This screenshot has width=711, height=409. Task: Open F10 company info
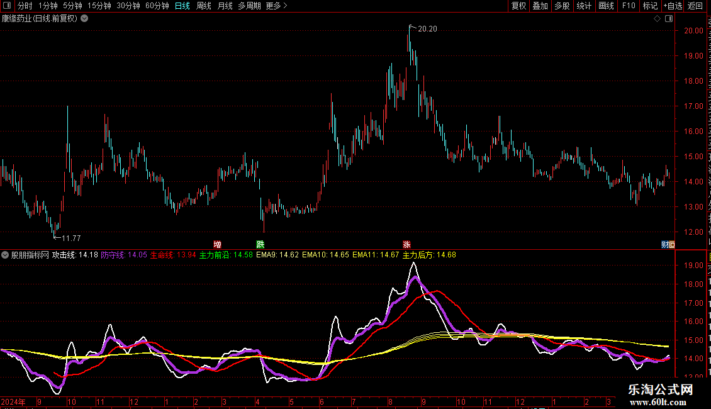(628, 6)
